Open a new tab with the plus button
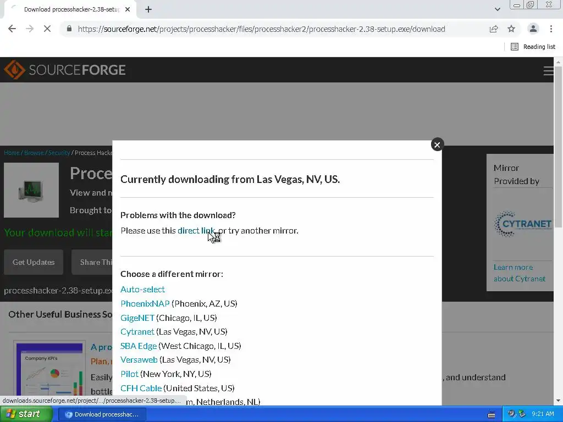The height and width of the screenshot is (422, 563). [148, 10]
